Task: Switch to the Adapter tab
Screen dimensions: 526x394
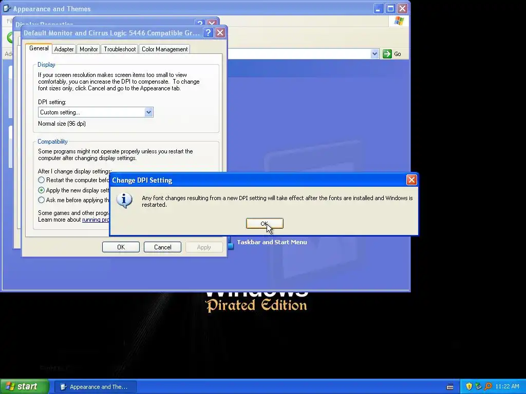Action: [x=64, y=49]
